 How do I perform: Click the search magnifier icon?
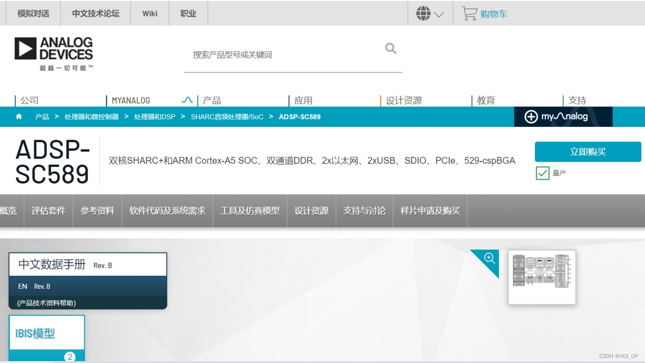coord(391,49)
